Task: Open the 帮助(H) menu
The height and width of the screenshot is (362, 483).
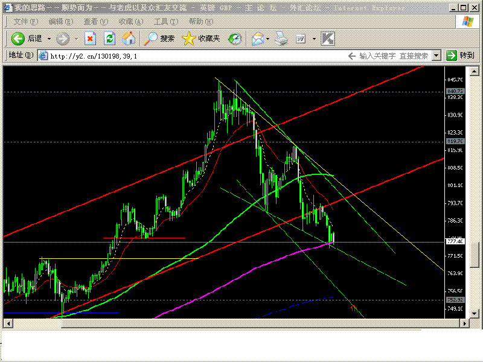Action: pyautogui.click(x=201, y=22)
